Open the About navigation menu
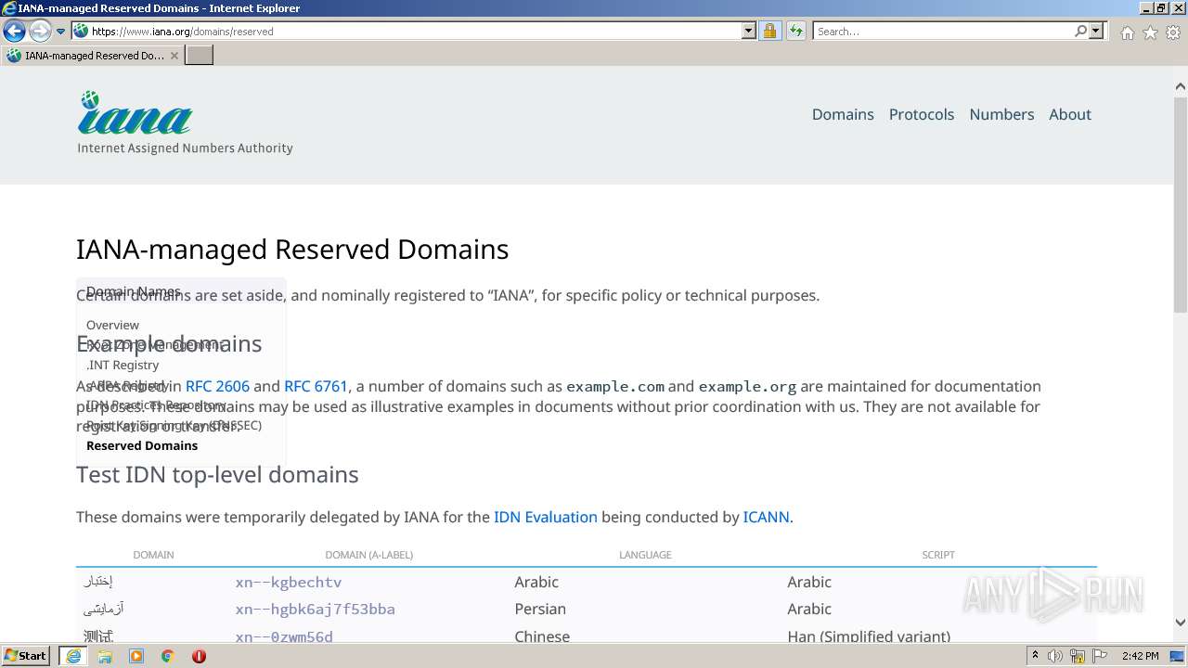Viewport: 1188px width, 668px height. [x=1070, y=114]
